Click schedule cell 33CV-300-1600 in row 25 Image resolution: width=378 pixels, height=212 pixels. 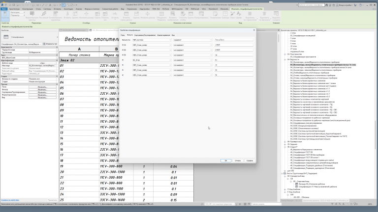[x=117, y=200]
